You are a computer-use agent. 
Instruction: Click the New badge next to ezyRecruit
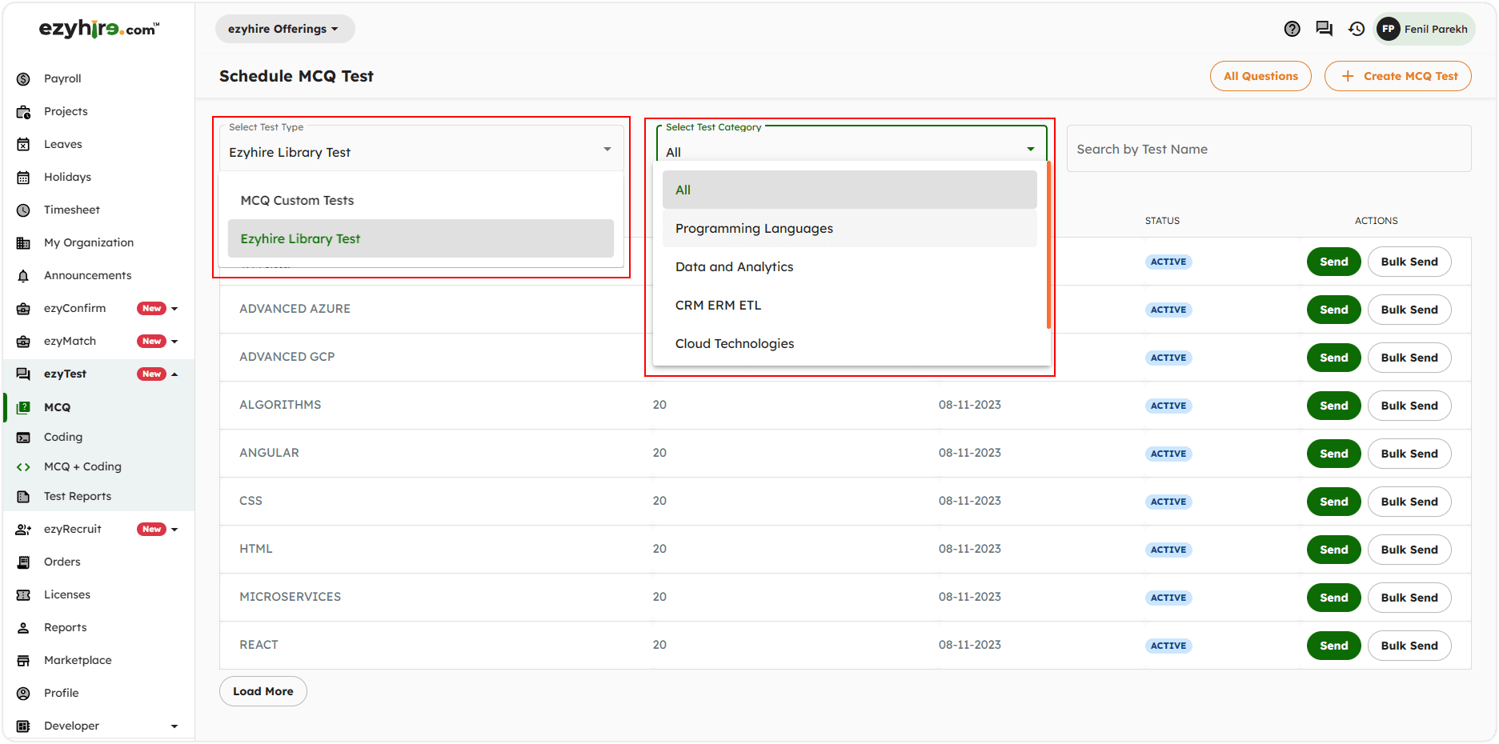click(x=151, y=529)
